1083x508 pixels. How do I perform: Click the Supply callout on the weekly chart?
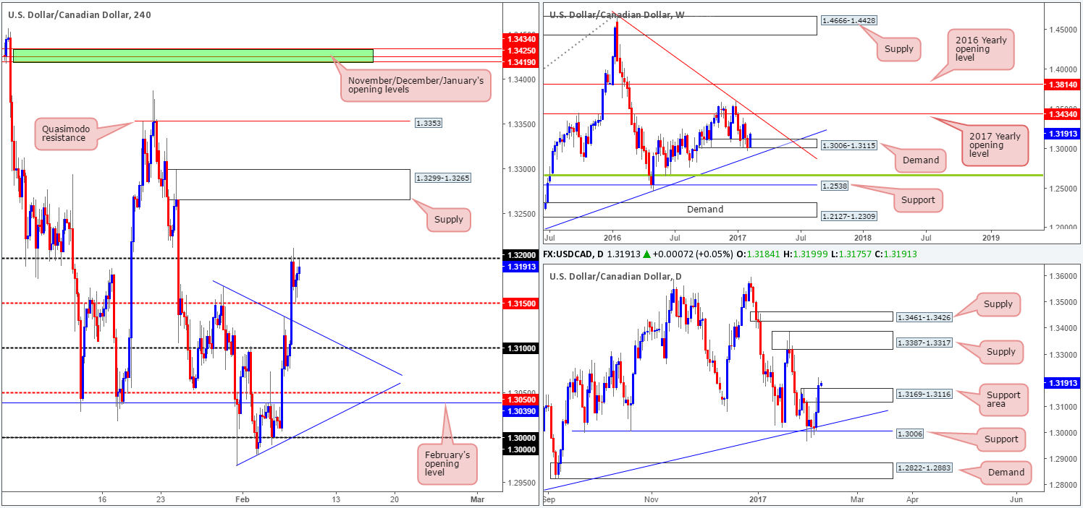click(900, 50)
